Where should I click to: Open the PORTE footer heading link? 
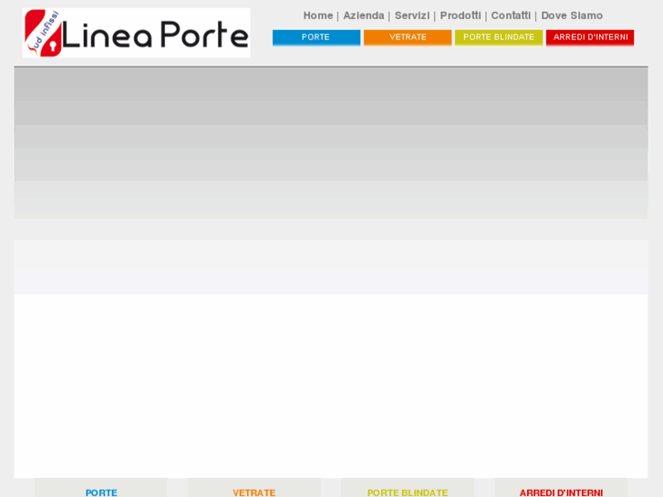(101, 492)
